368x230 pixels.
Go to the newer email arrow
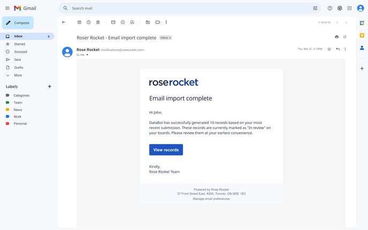pyautogui.click(x=338, y=22)
